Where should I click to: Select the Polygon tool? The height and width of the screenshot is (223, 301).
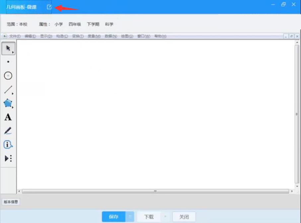point(8,103)
